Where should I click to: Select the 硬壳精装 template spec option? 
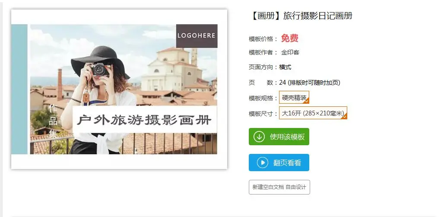pos(294,97)
